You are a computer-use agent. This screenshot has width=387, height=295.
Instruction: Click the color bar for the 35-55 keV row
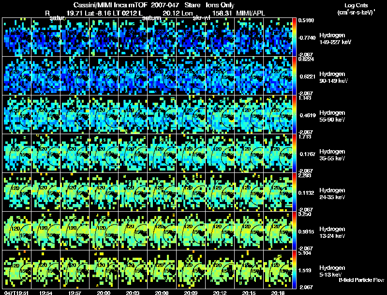[294, 154]
